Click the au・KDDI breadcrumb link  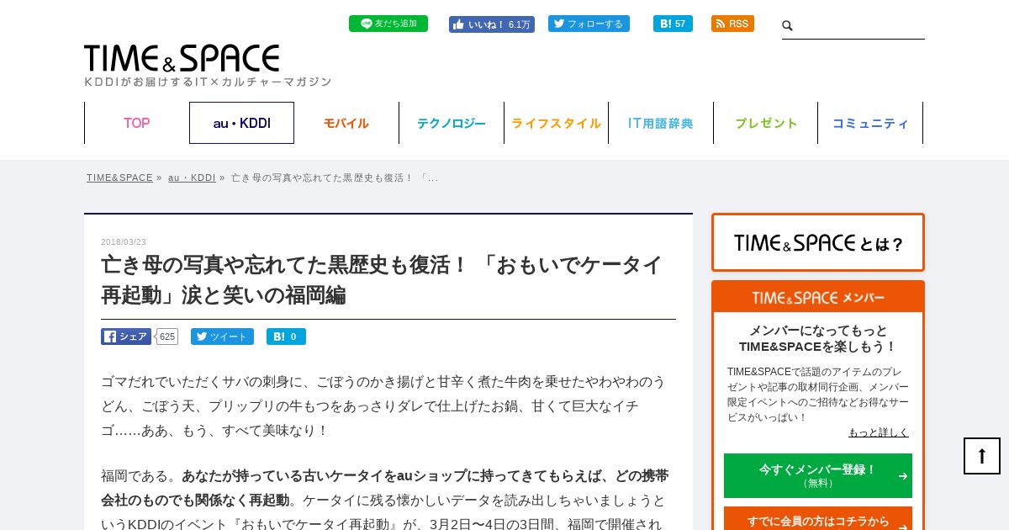click(192, 178)
